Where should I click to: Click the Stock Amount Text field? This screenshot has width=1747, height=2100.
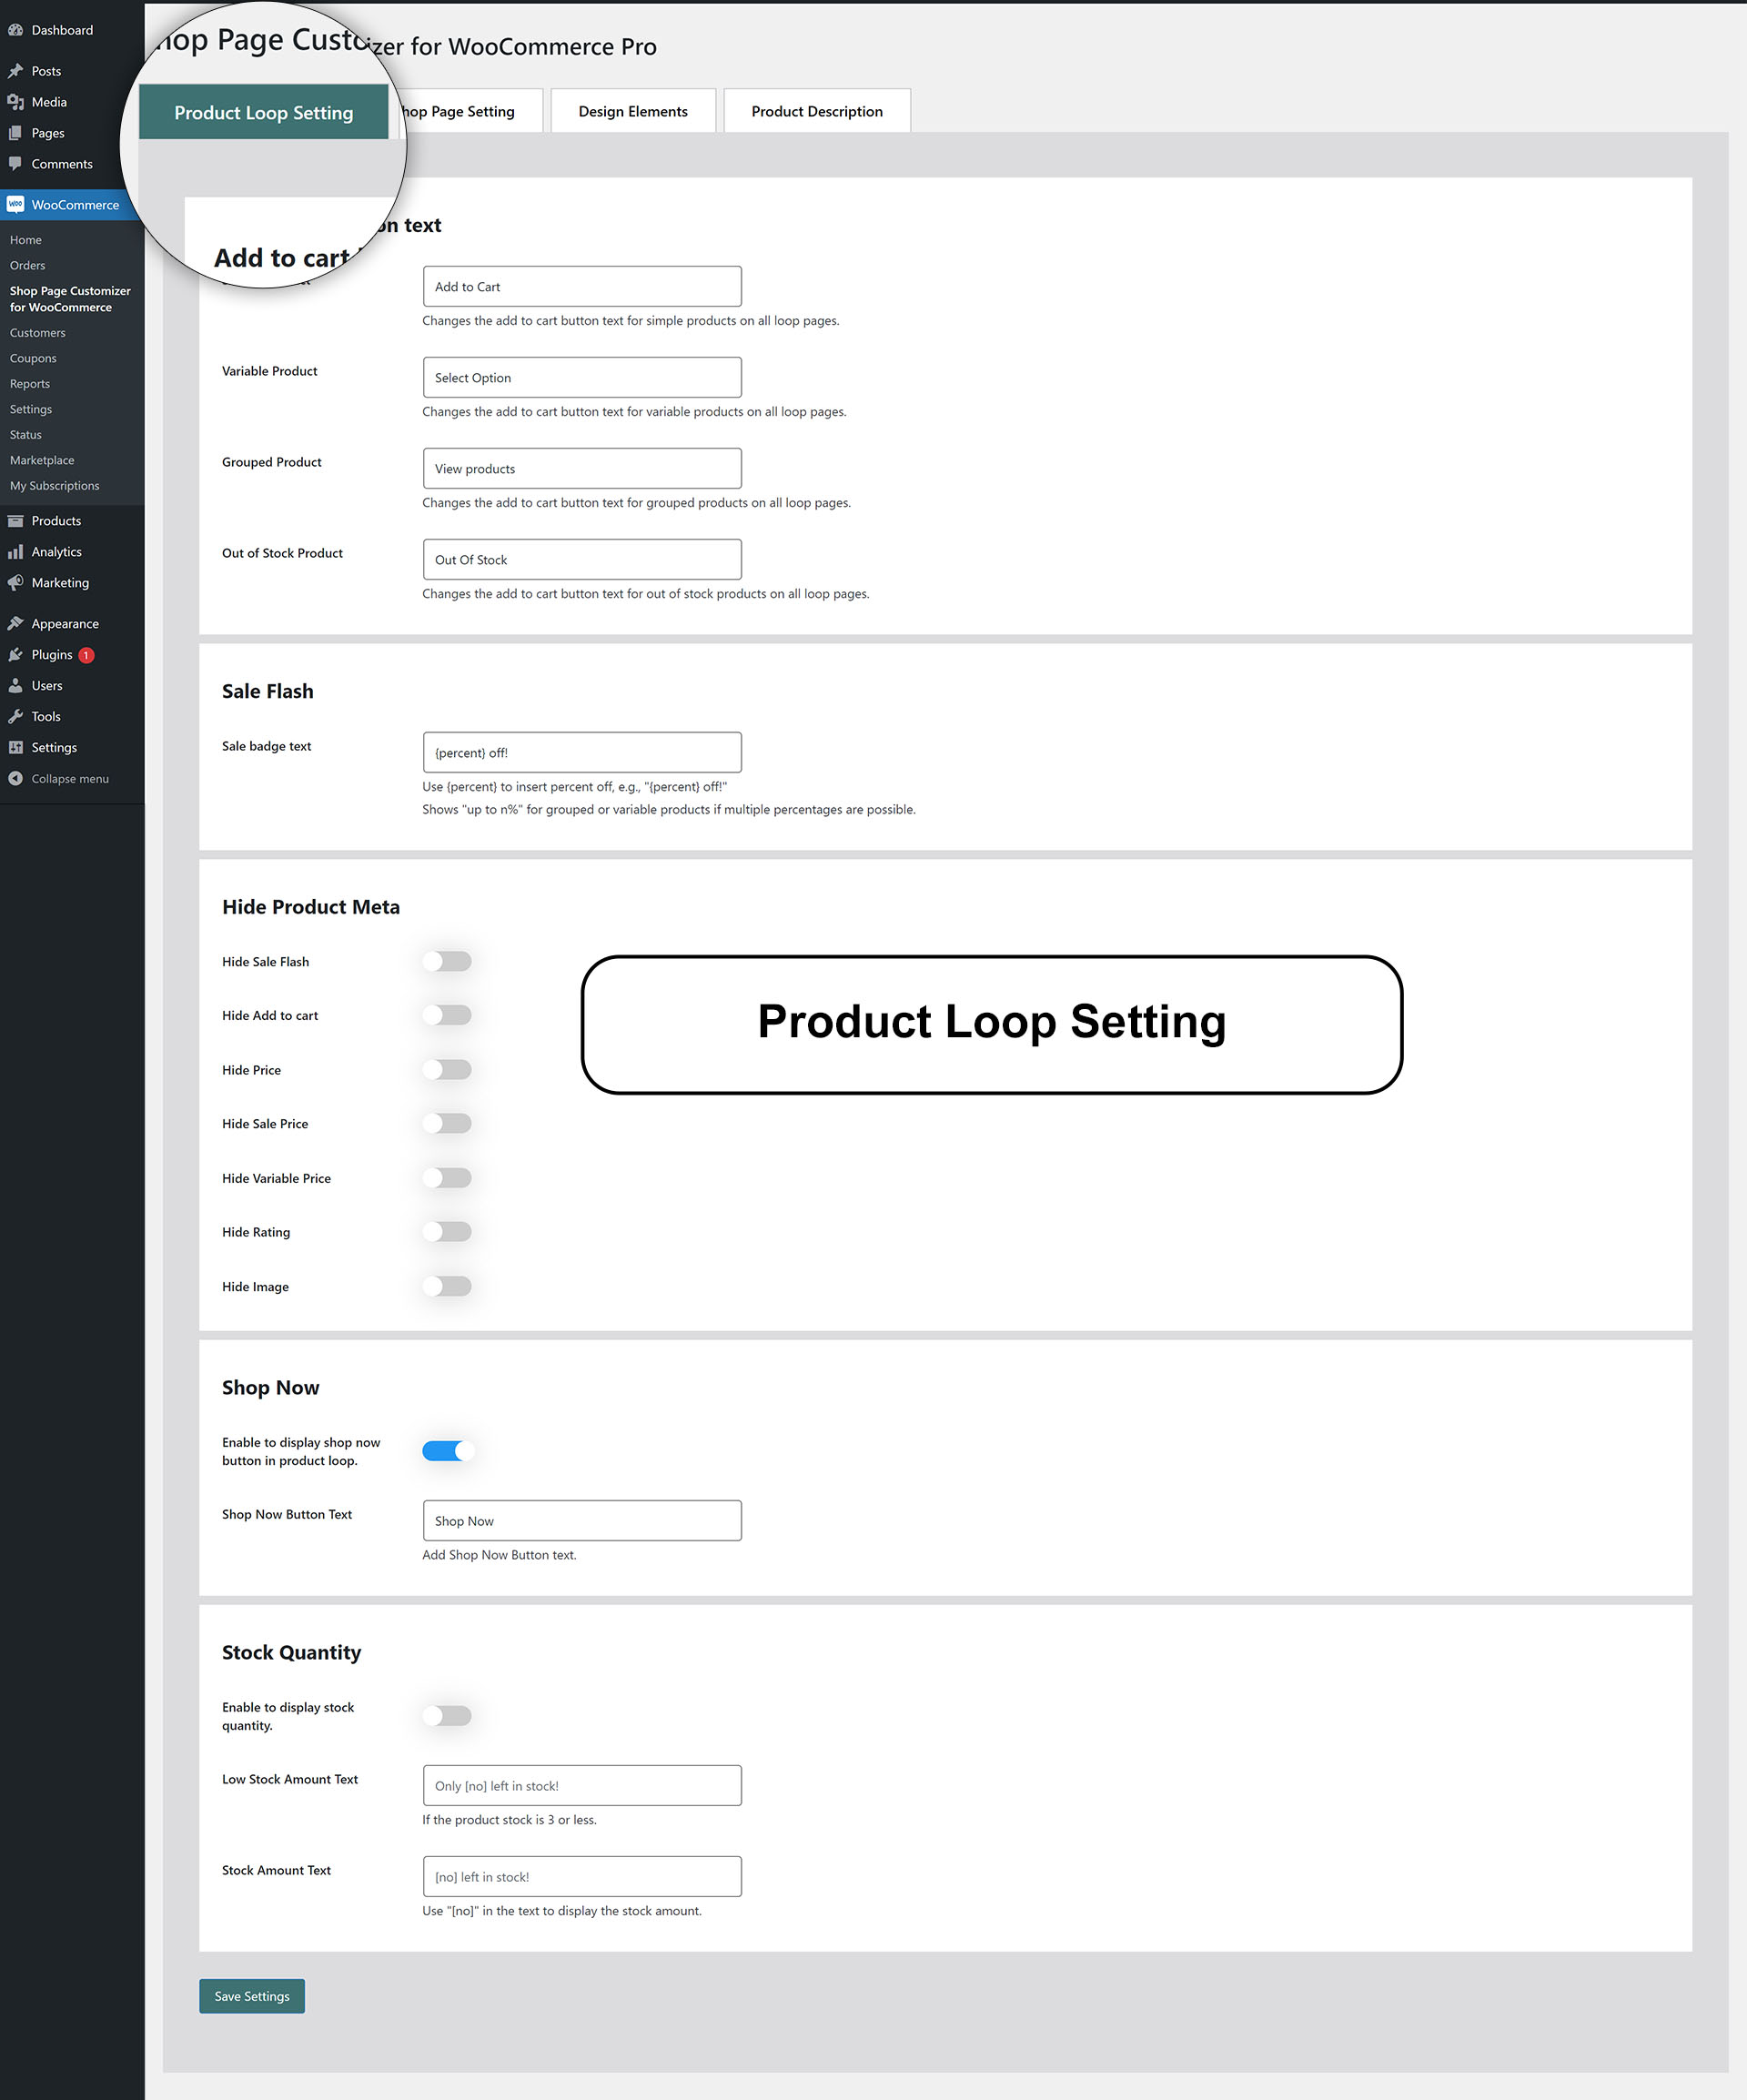click(582, 1877)
